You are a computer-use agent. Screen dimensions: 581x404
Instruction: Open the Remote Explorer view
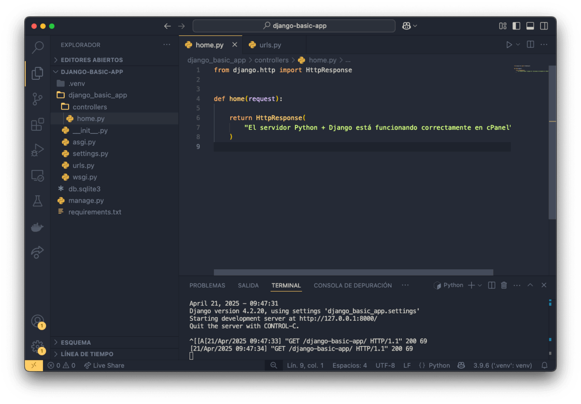tap(37, 175)
